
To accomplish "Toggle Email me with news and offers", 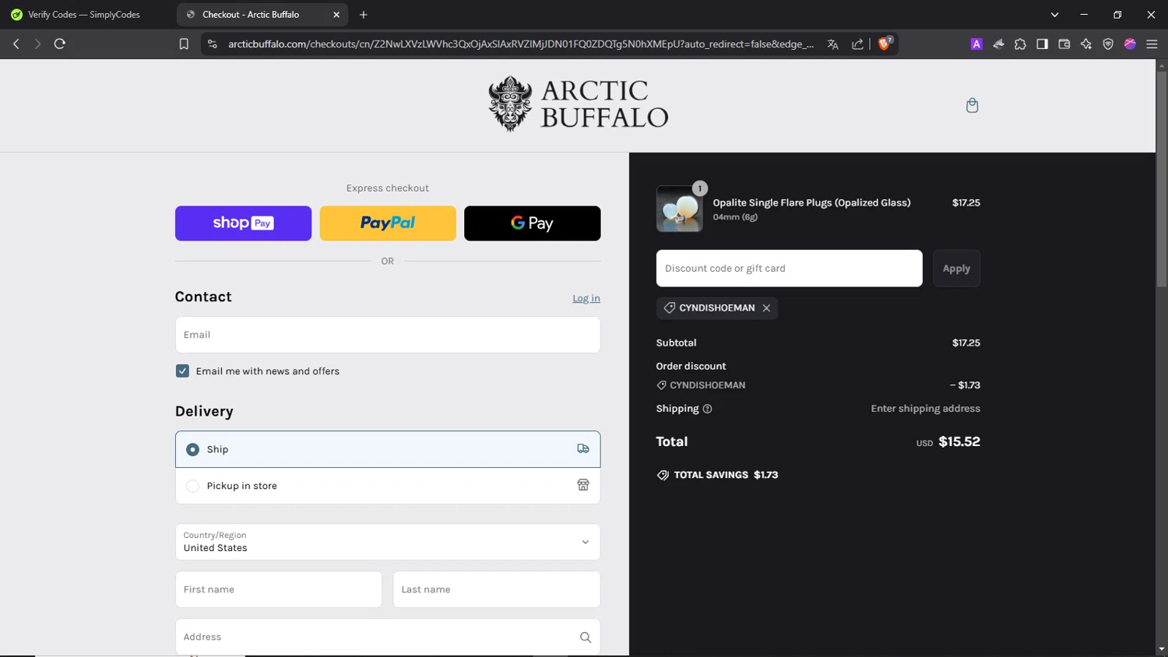I will [x=182, y=371].
